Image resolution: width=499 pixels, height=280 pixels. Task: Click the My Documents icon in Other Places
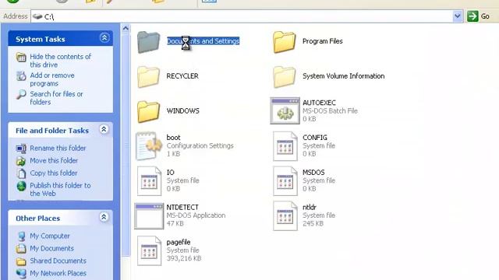coord(21,248)
